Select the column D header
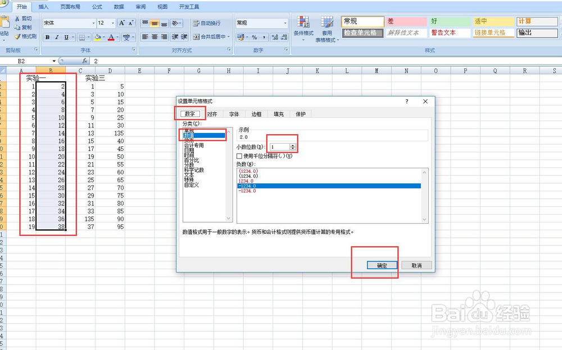The width and height of the screenshot is (562, 350). [x=110, y=71]
